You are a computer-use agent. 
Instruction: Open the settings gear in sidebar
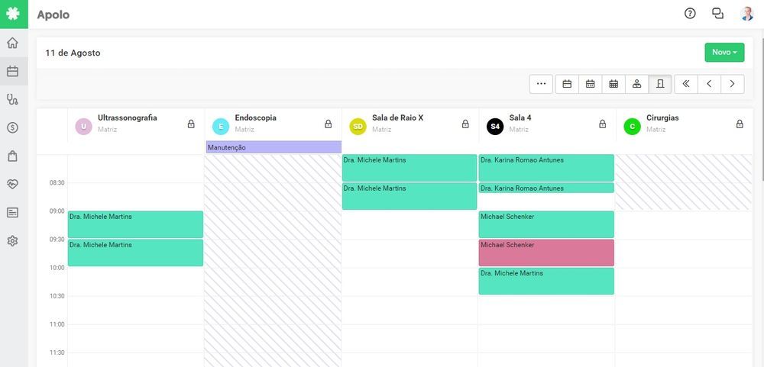click(12, 241)
